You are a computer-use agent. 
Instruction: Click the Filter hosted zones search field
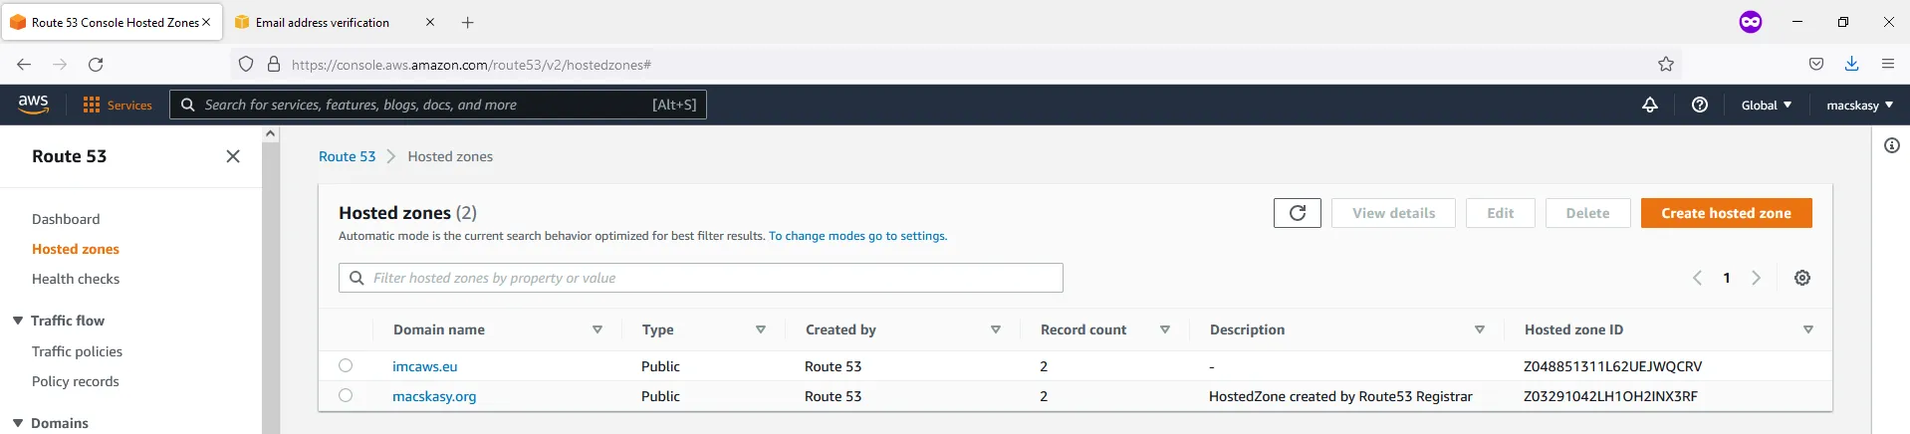pyautogui.click(x=701, y=278)
